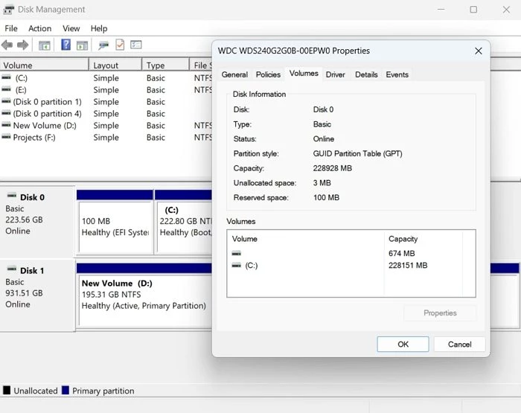Switch to the Driver tab

335,74
